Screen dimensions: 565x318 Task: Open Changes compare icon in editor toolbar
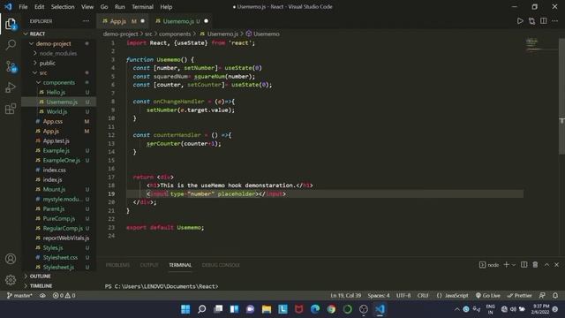click(531, 21)
